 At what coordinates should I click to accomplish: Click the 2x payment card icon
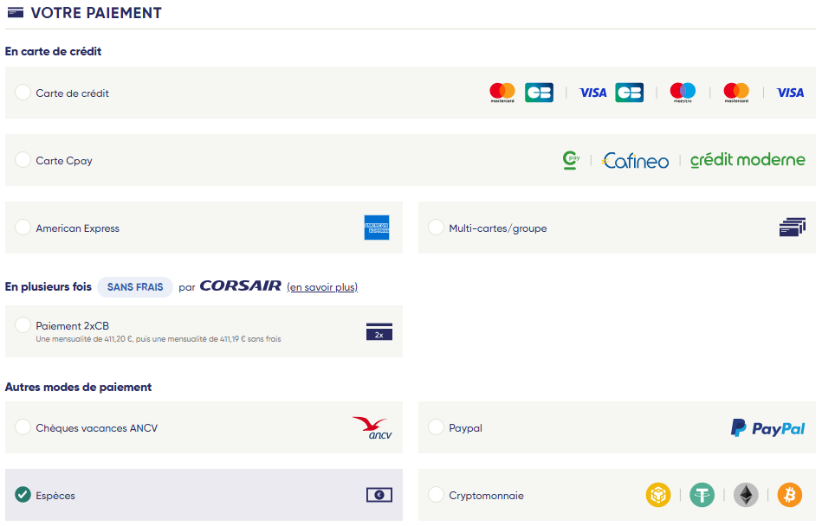pyautogui.click(x=379, y=331)
